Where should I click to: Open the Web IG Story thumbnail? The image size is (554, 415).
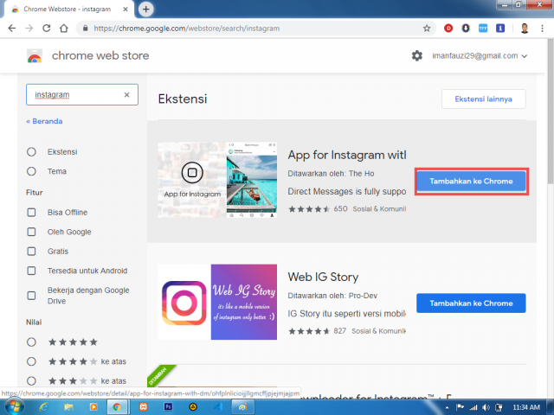(217, 302)
